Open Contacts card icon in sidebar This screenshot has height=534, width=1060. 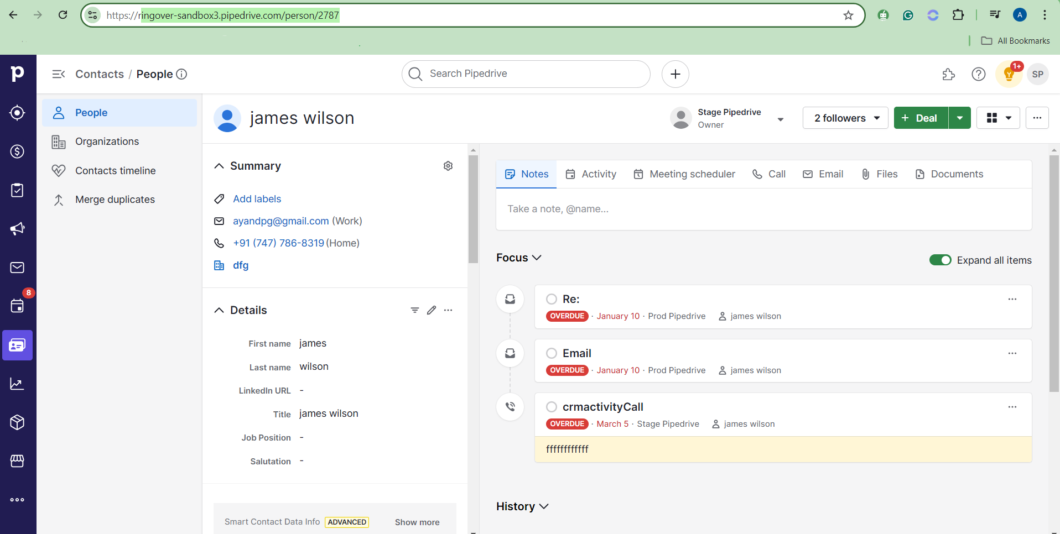point(18,345)
